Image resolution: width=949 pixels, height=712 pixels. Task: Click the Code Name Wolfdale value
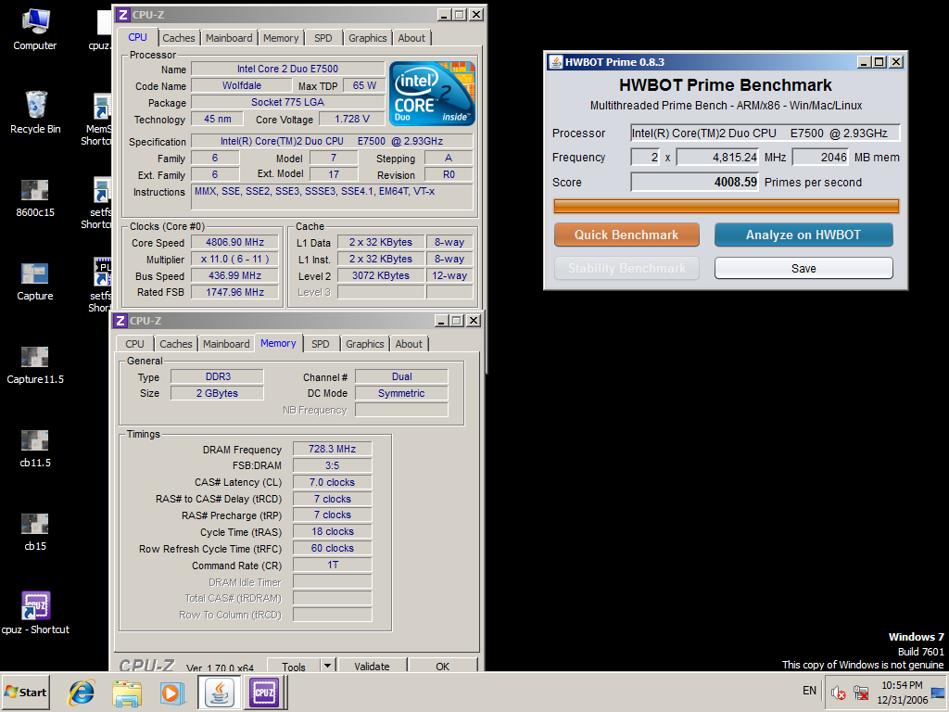tap(242, 85)
